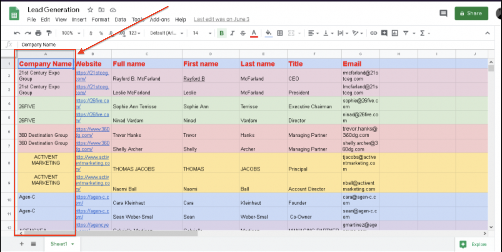
Task: Open the Sheet1 tab options arrow
Action: 73,244
